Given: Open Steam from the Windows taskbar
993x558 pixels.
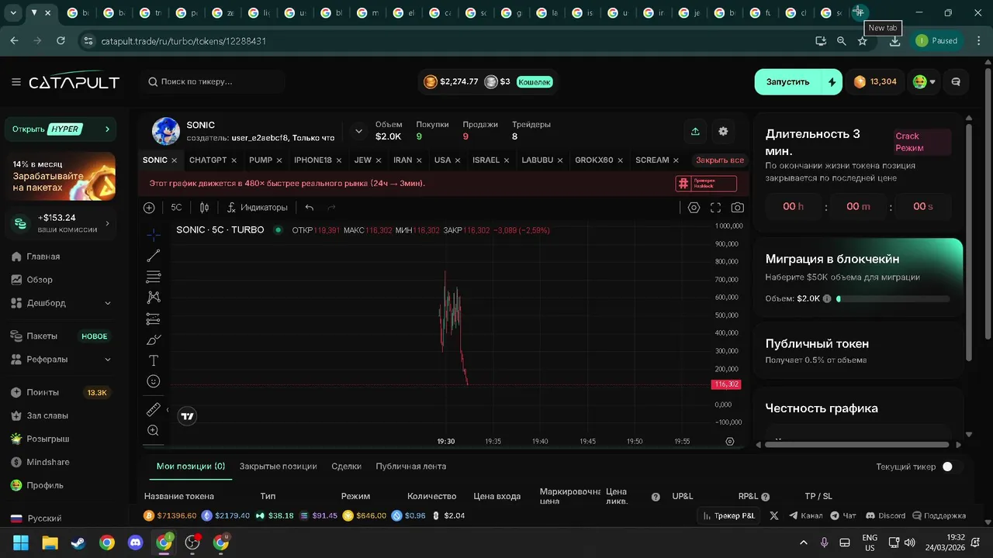Looking at the screenshot, I should 78,542.
